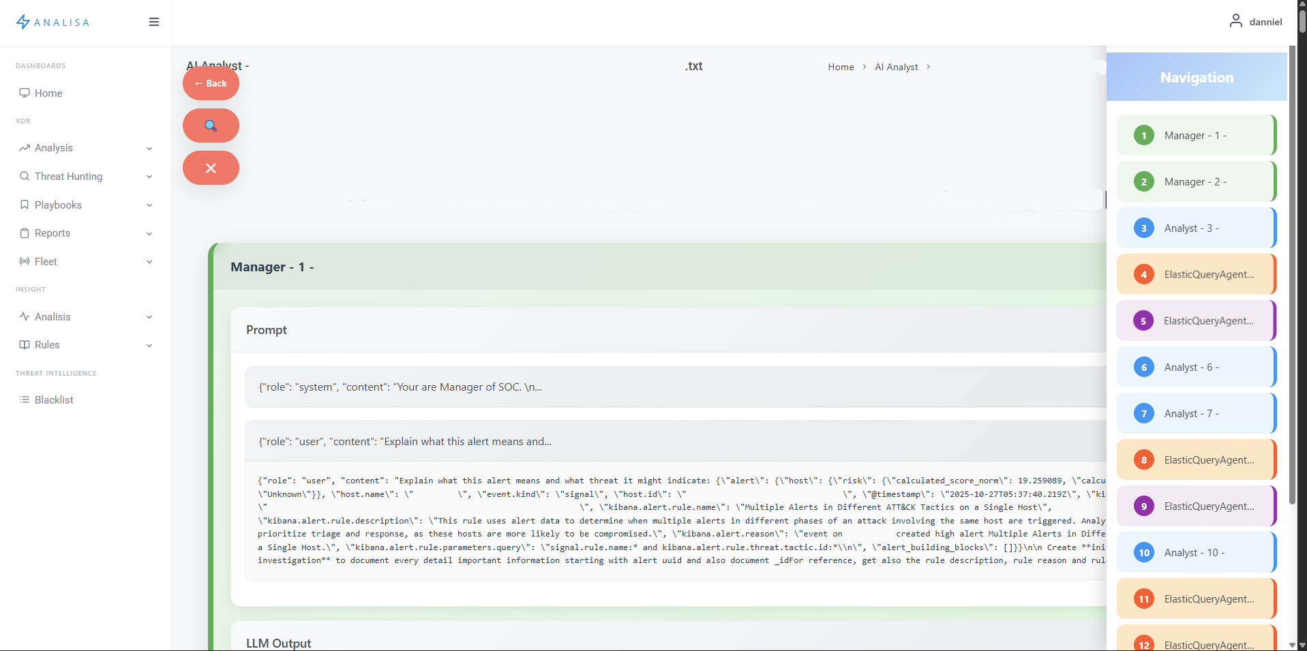
Task: Jump to Analyst - 7 step
Action: [x=1196, y=413]
